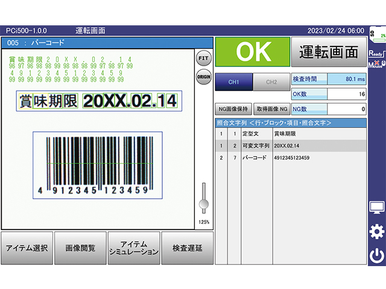The width and height of the screenshot is (386, 289).
Task: Click the barcode image in preview
Action: tap(98, 165)
